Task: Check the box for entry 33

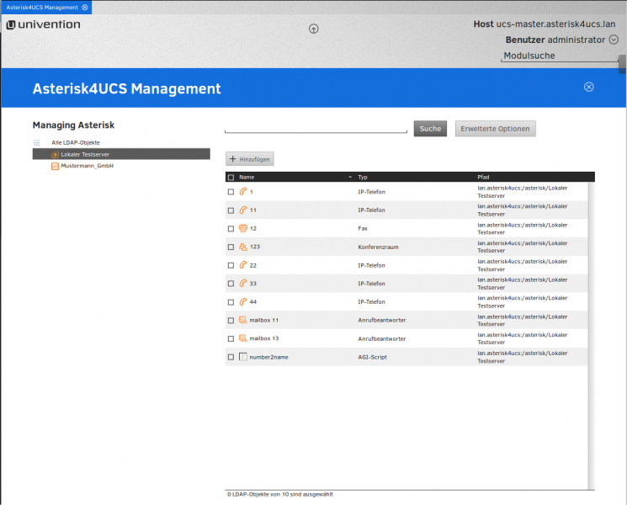Action: 231,284
